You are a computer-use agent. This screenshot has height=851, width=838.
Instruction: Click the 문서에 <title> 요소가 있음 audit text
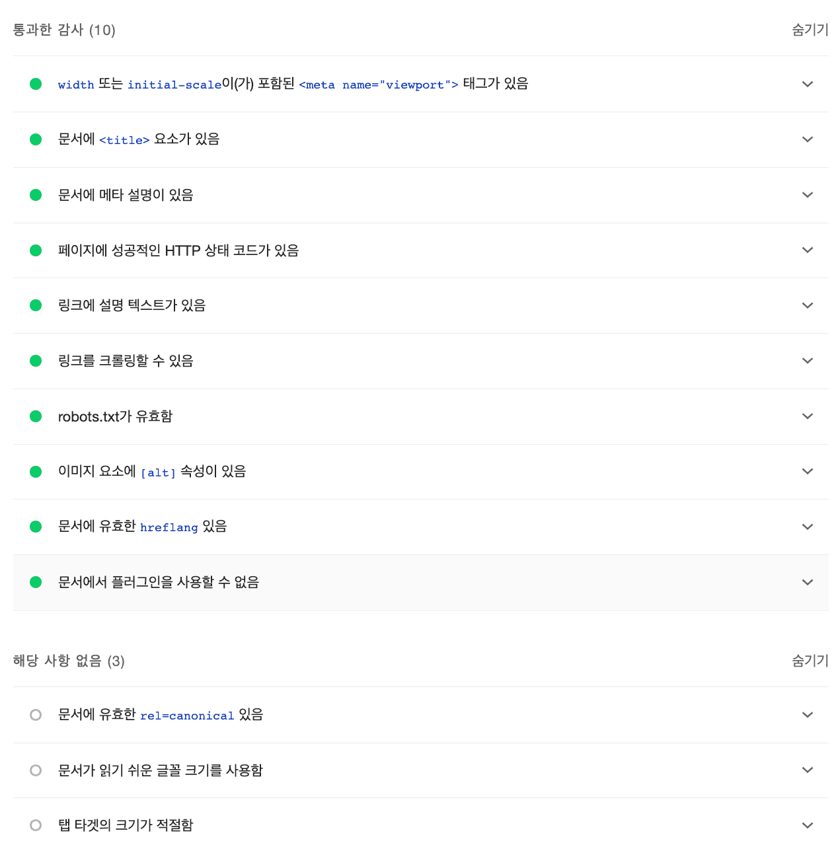(139, 139)
